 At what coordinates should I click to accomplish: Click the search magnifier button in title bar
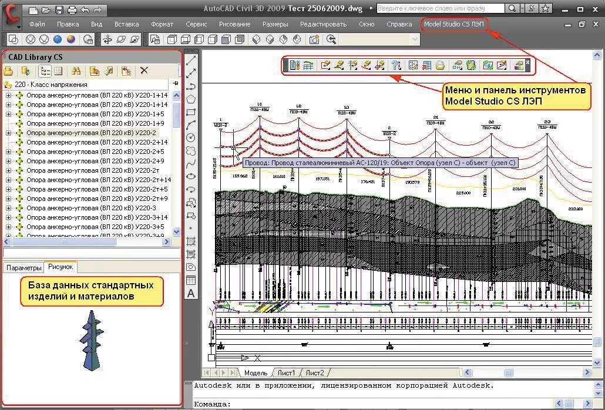pyautogui.click(x=512, y=8)
